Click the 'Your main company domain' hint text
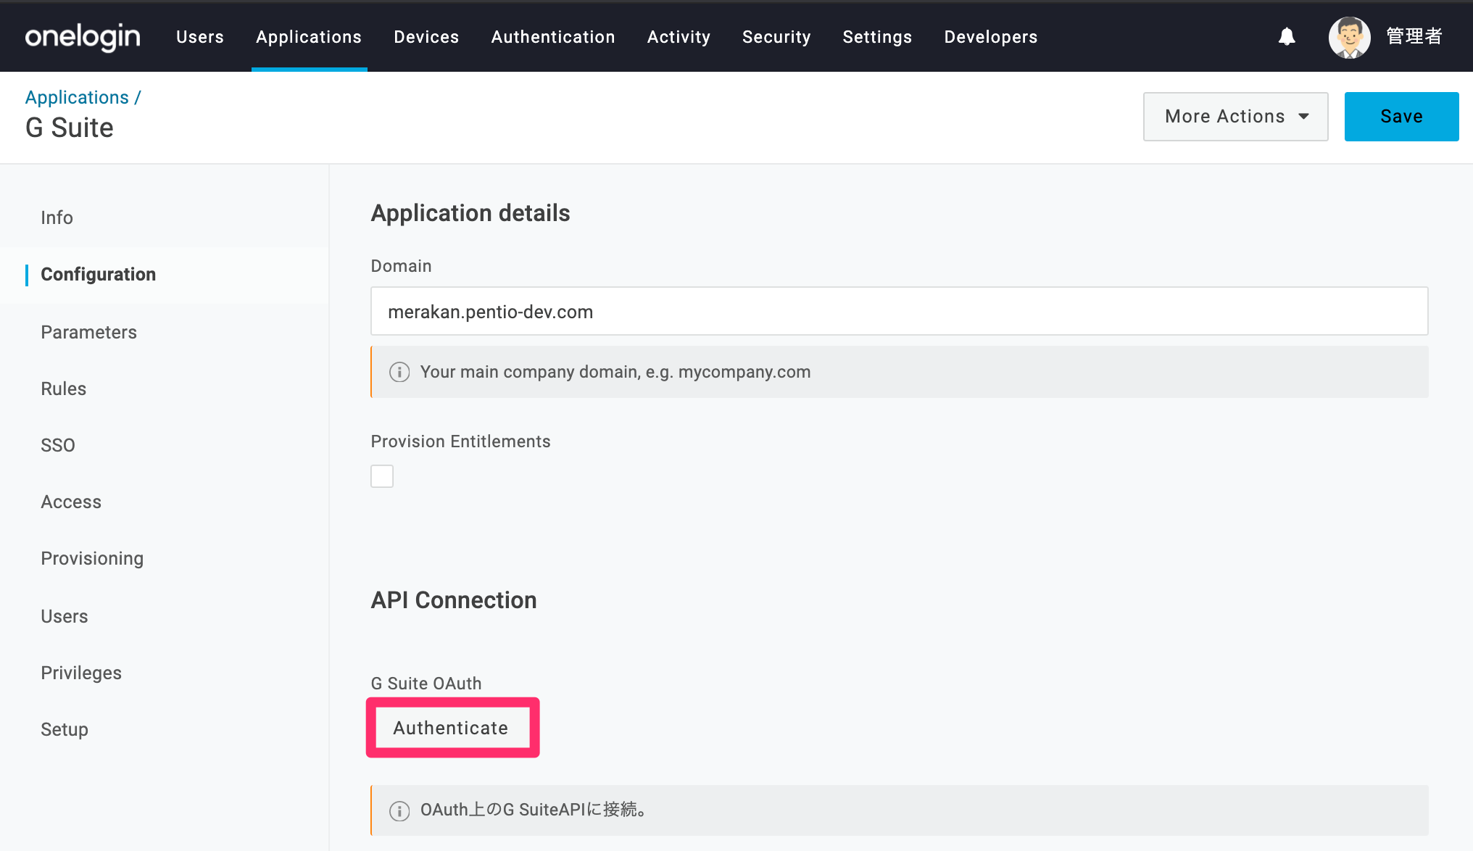This screenshot has height=851, width=1473. coord(615,372)
